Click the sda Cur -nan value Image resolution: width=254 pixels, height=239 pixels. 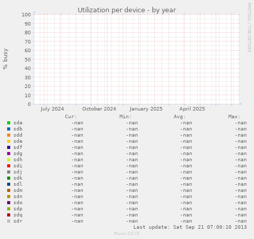click(x=77, y=123)
